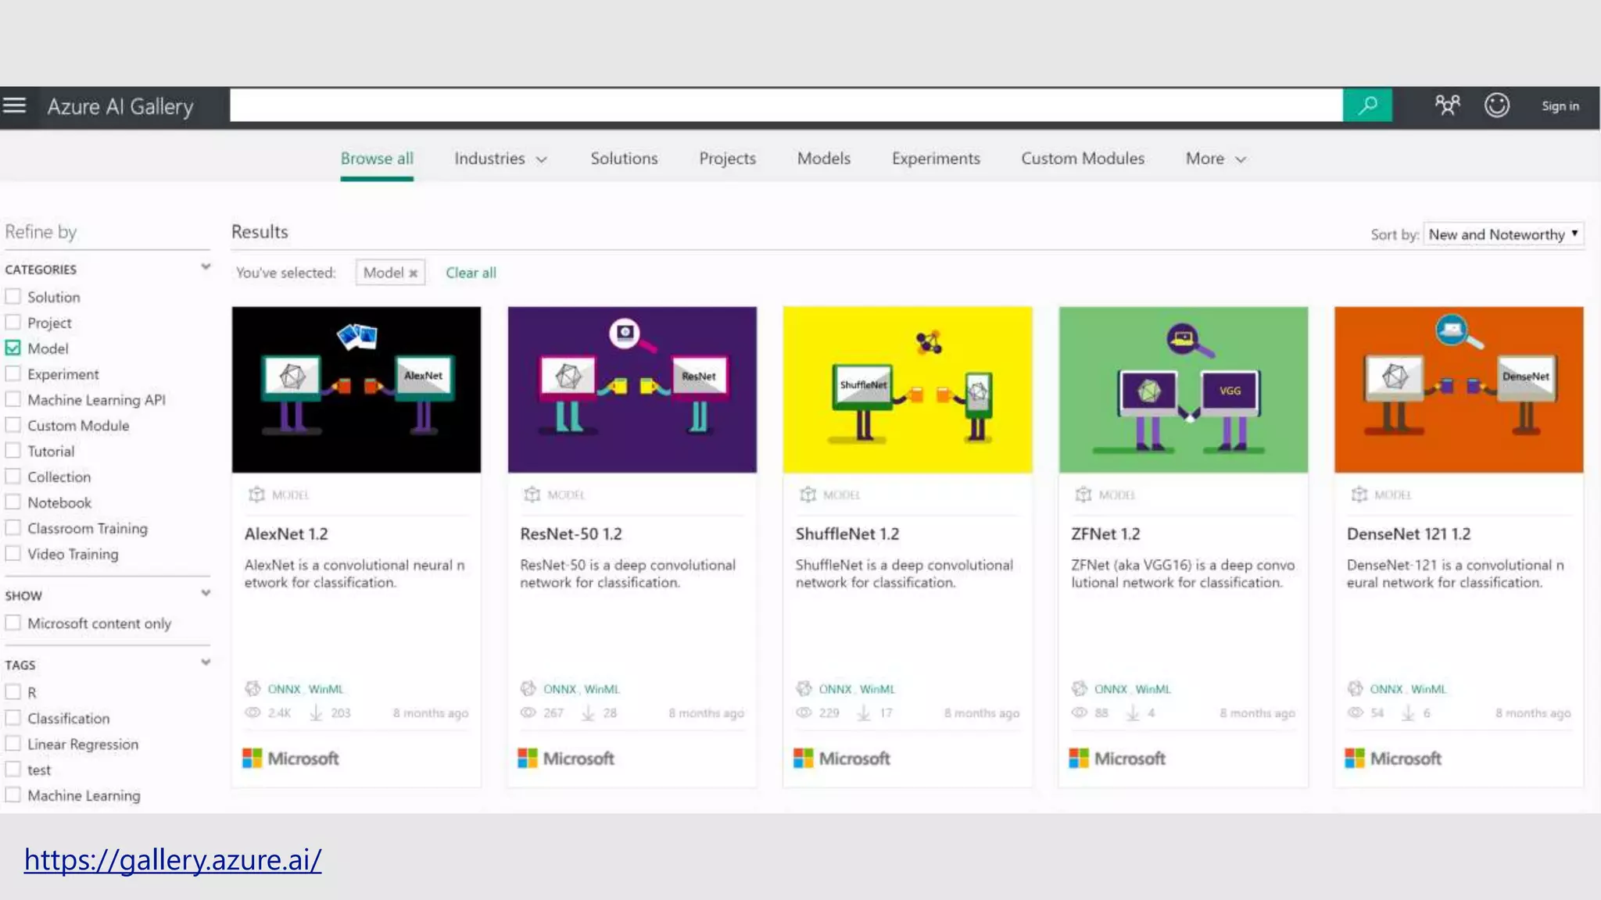Click Clear all filters link
This screenshot has width=1601, height=900.
pyautogui.click(x=471, y=273)
